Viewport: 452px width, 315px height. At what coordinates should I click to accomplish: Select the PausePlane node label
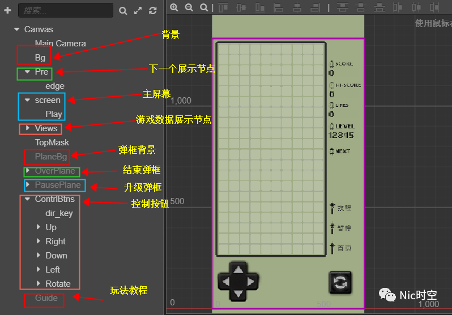tap(58, 185)
